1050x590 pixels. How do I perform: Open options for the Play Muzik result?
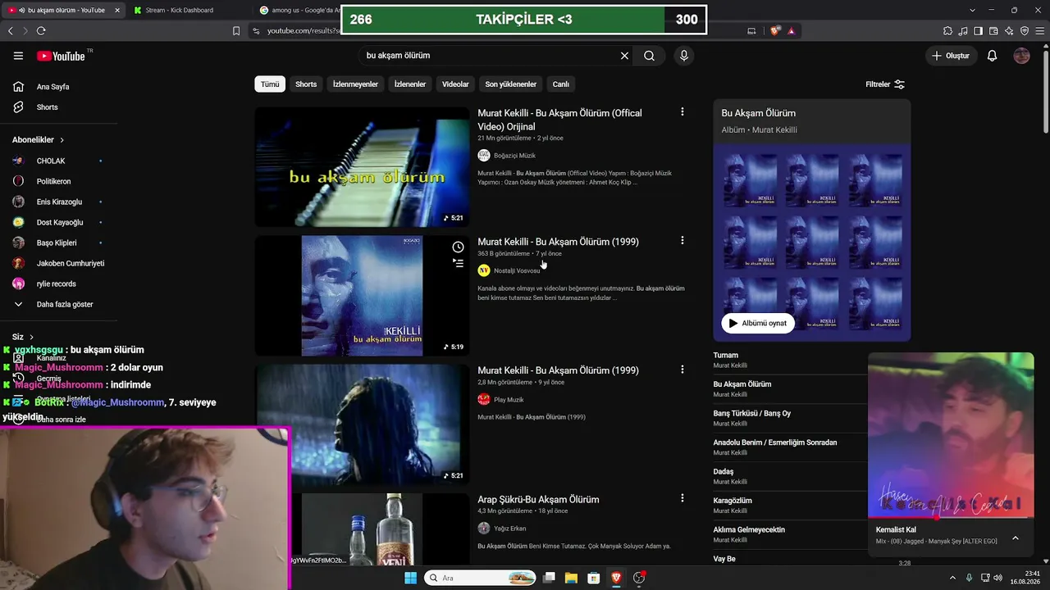click(x=682, y=370)
